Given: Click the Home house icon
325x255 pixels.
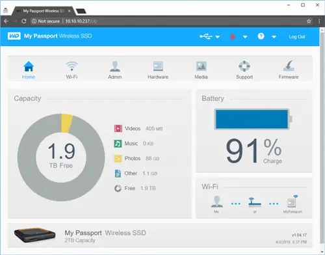Looking at the screenshot, I should tap(29, 66).
